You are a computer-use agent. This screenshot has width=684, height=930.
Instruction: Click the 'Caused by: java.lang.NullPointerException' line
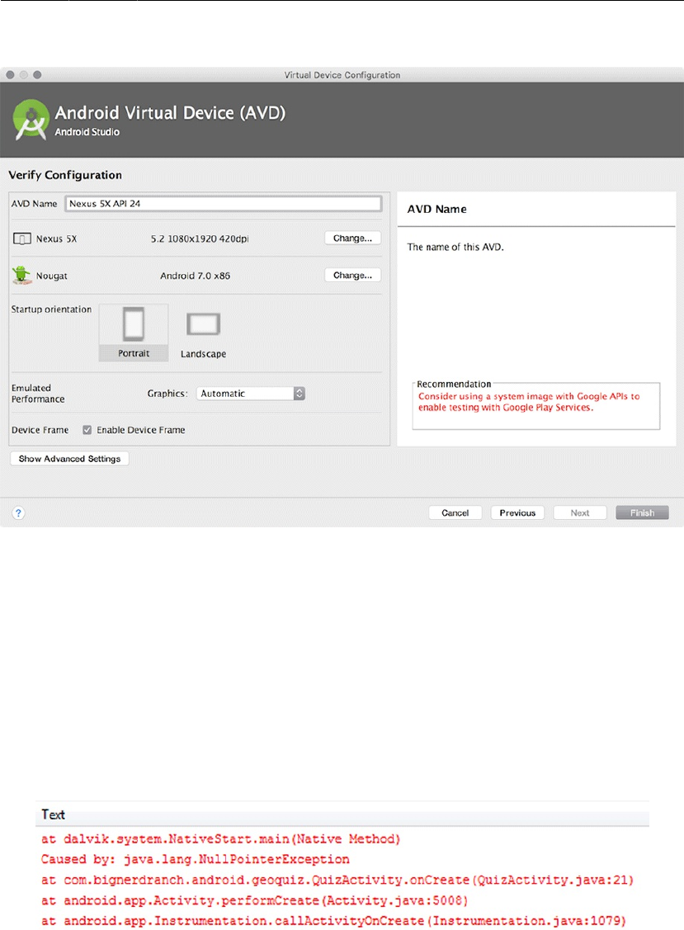tap(196, 859)
